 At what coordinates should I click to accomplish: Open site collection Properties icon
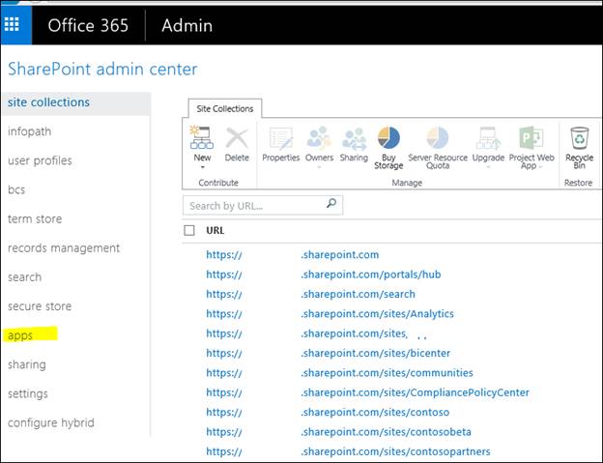pyautogui.click(x=281, y=138)
